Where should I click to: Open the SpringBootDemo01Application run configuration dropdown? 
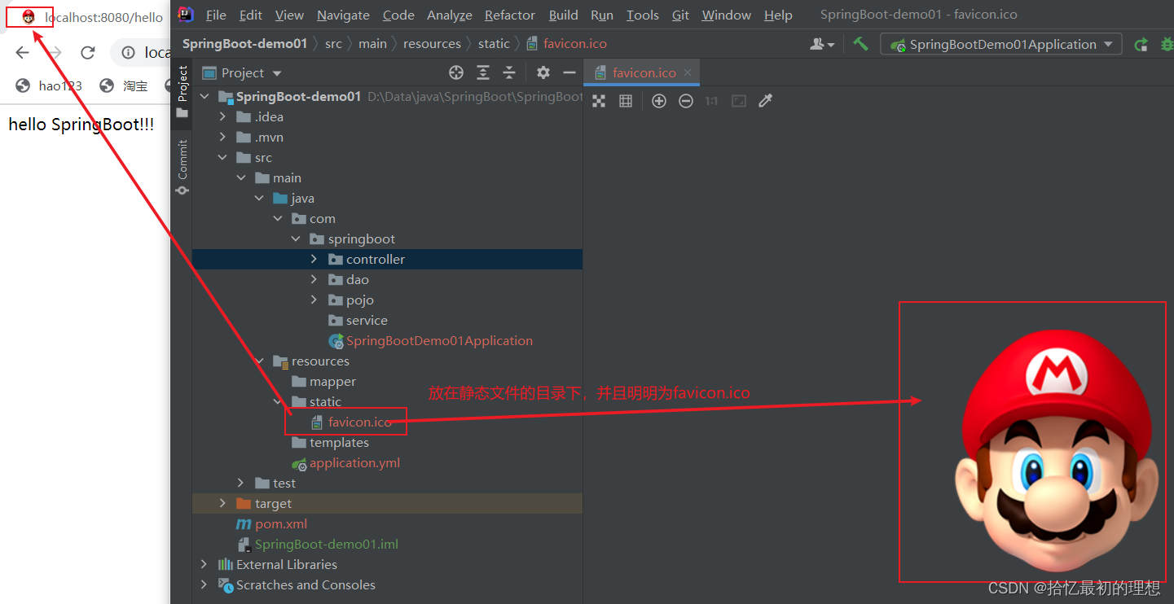(1001, 45)
